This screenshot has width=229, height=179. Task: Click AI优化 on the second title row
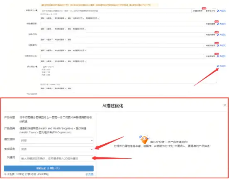click(x=221, y=24)
